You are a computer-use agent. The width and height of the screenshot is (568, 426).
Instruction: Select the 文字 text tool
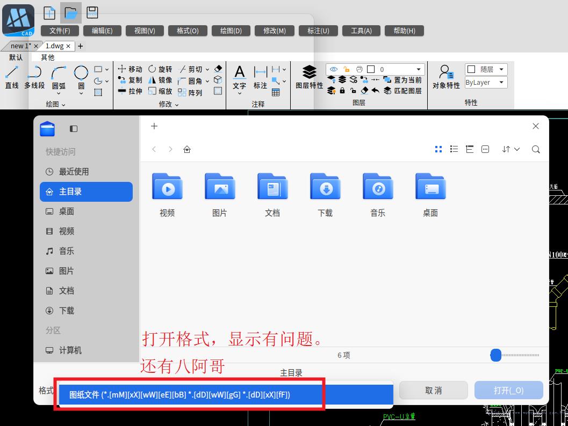pos(240,78)
